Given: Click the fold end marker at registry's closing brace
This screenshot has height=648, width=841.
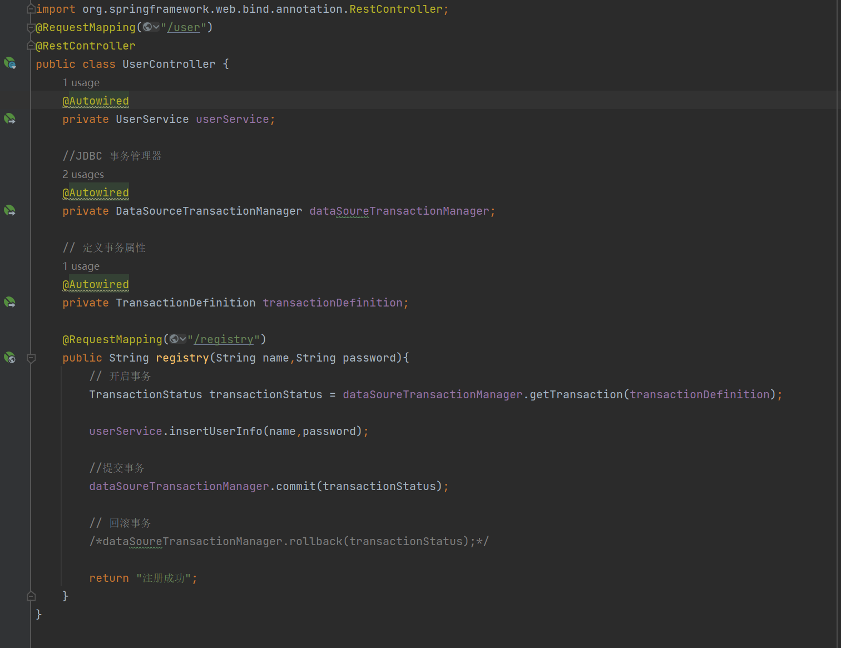Looking at the screenshot, I should [31, 596].
